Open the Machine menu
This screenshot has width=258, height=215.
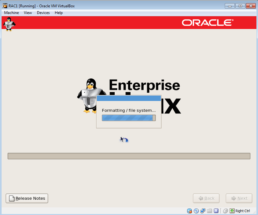[11, 13]
